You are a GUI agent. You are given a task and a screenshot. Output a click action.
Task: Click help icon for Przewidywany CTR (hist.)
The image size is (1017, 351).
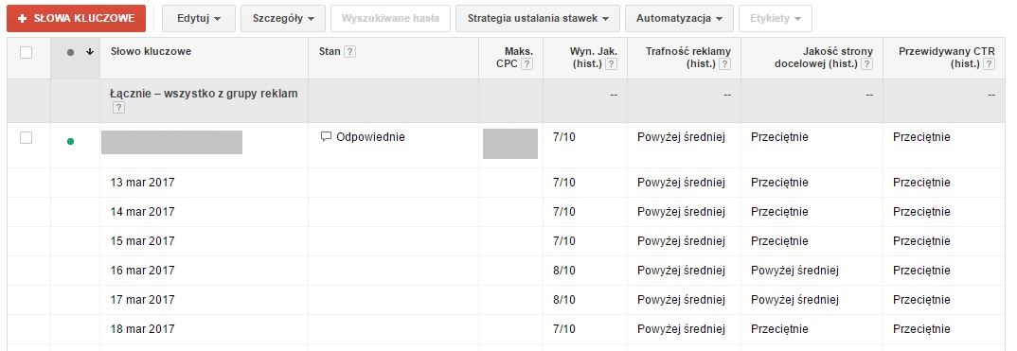tap(990, 64)
